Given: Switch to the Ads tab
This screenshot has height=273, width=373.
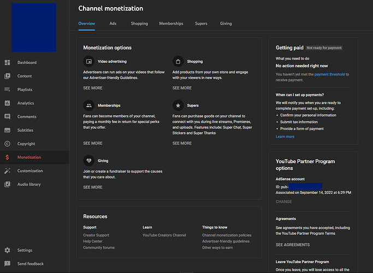Looking at the screenshot, I should 113,23.
